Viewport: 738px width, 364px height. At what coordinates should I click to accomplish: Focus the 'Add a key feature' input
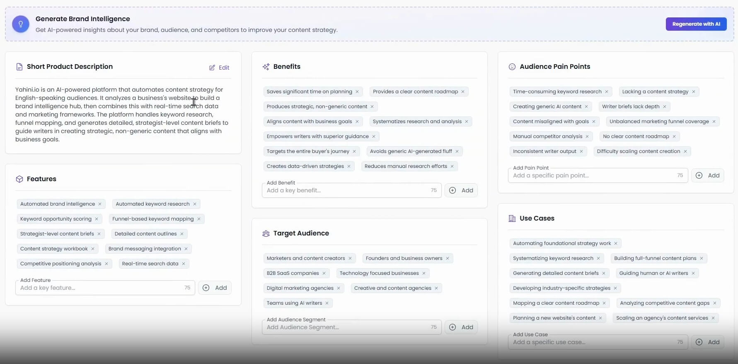coord(105,288)
